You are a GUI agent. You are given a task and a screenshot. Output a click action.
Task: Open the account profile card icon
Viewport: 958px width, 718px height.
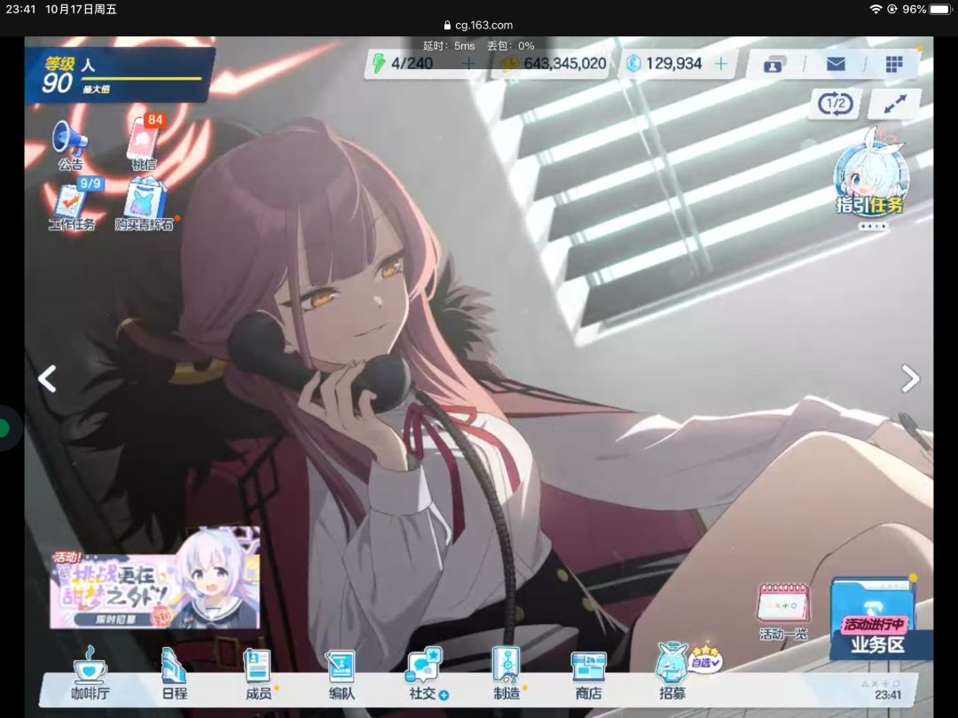[774, 64]
